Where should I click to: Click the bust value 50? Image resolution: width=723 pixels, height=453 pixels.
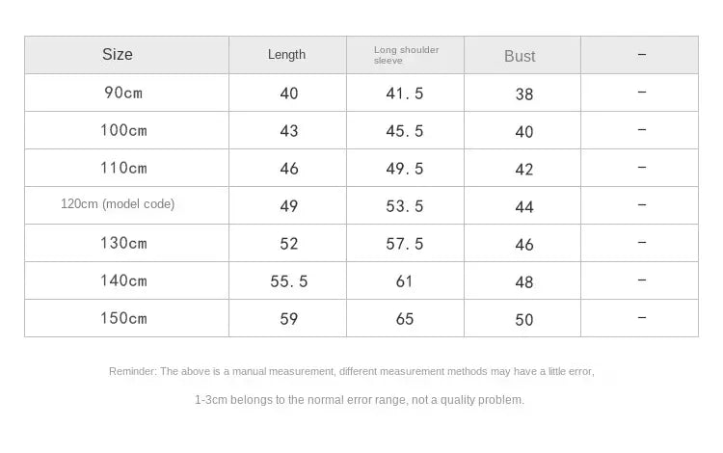(x=523, y=319)
